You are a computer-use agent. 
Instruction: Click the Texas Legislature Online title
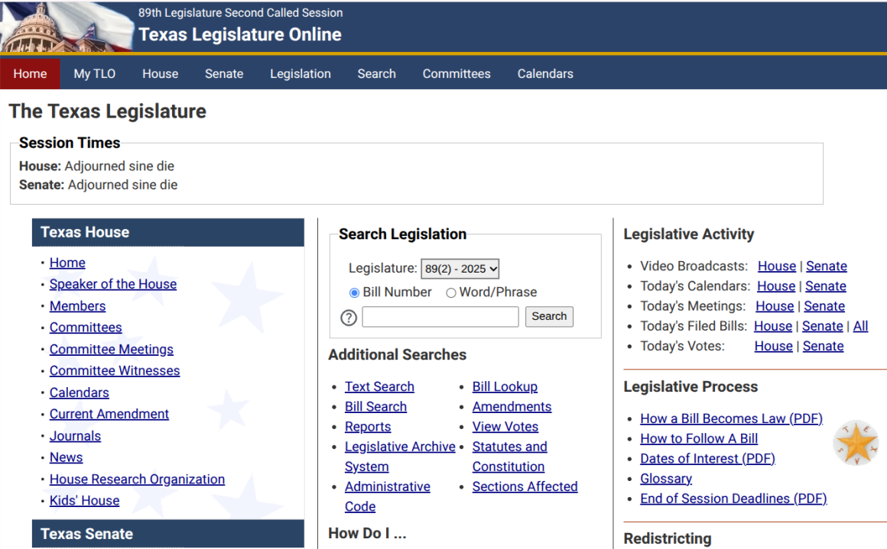pos(240,35)
